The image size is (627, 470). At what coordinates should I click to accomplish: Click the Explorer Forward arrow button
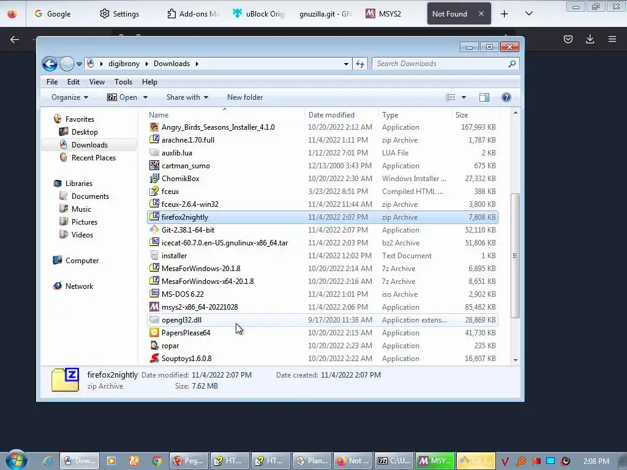(67, 64)
